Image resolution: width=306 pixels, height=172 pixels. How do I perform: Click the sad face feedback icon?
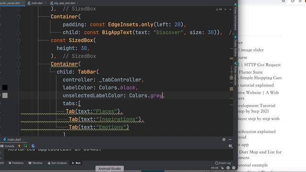point(234,168)
